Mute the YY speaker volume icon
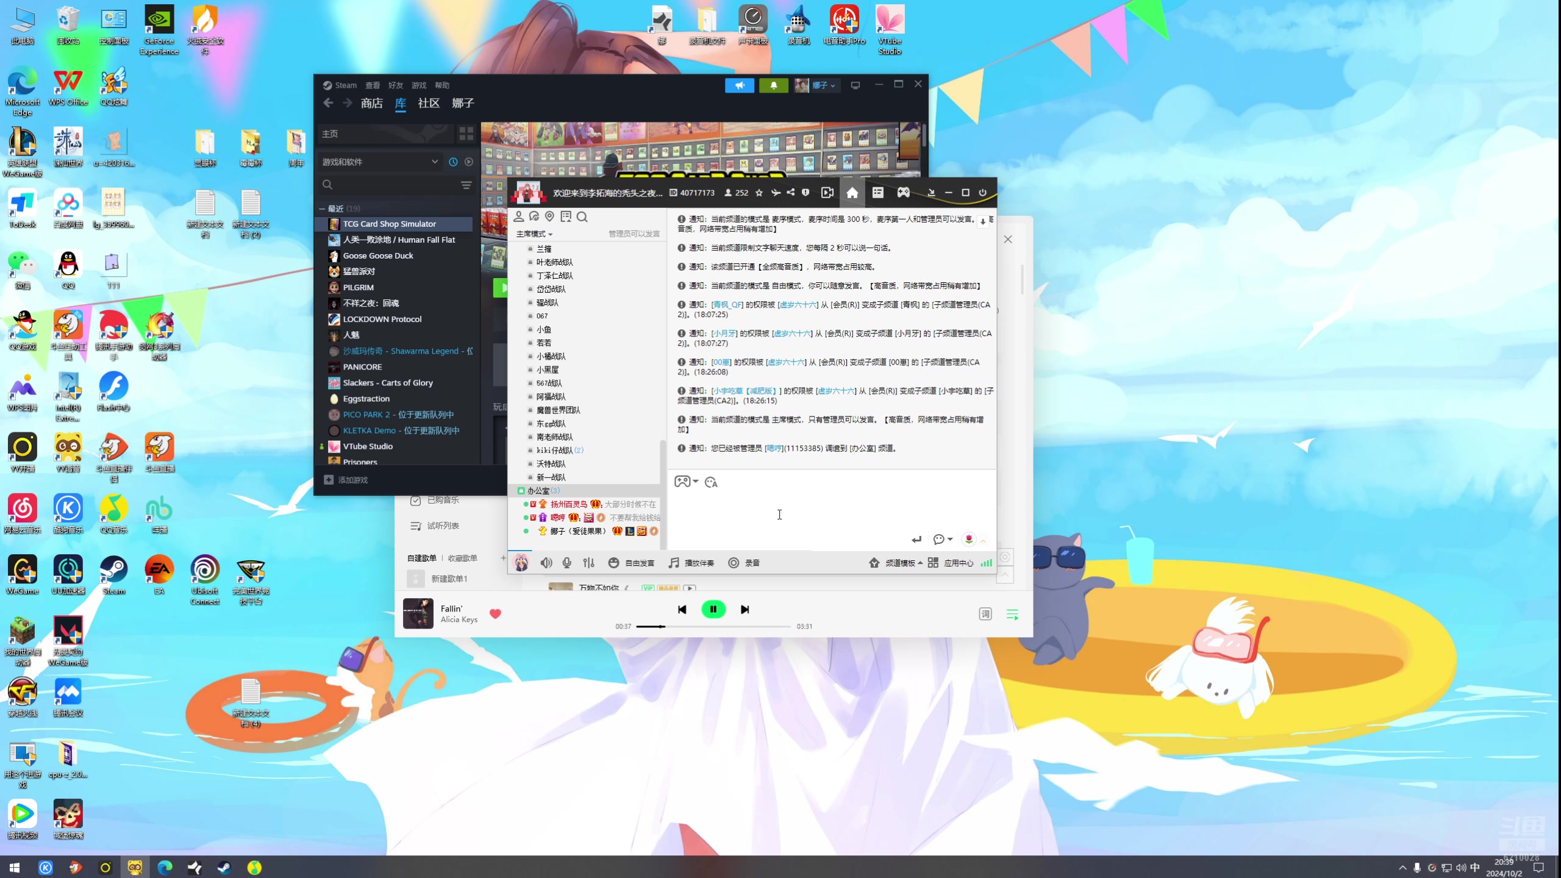 546,563
